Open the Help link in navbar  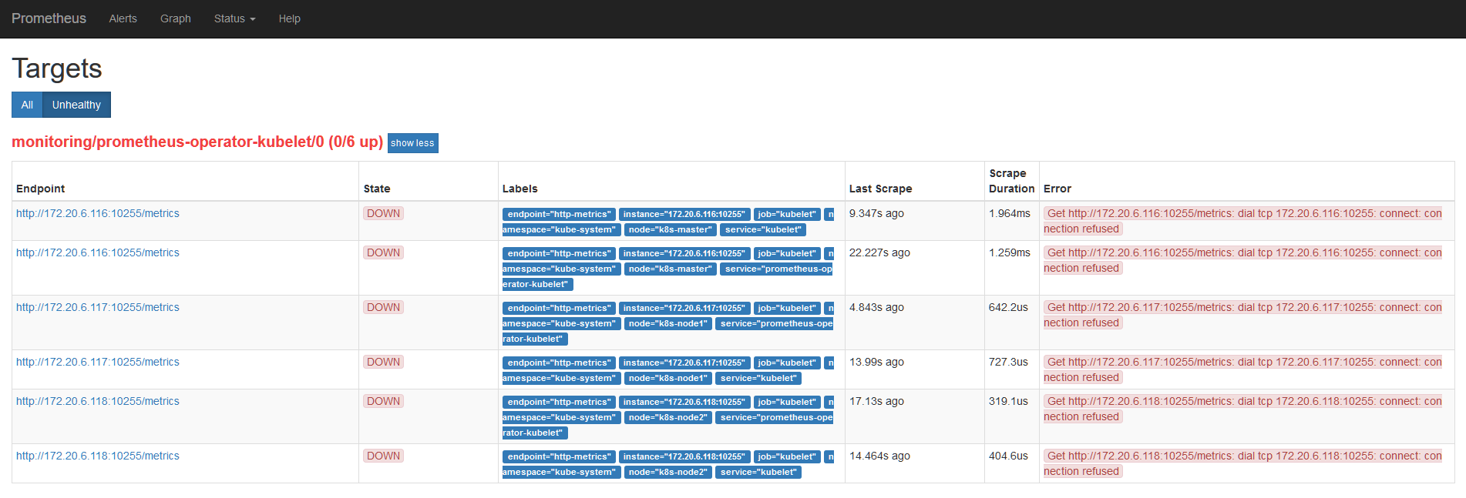click(289, 18)
